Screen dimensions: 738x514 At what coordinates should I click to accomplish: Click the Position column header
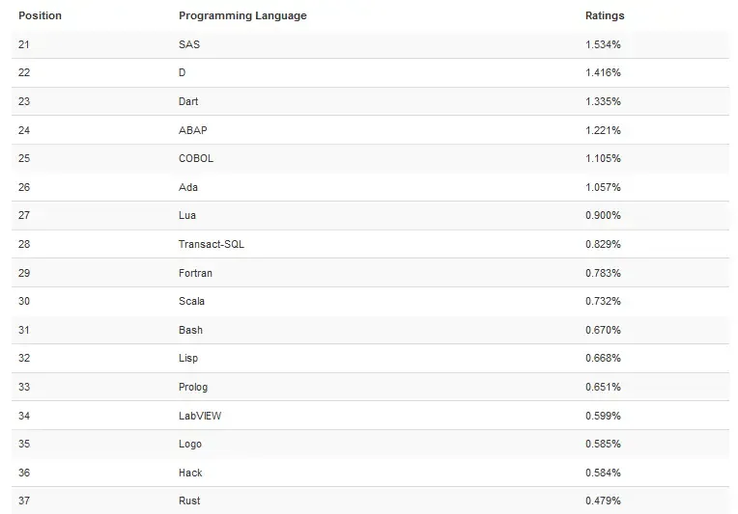[x=40, y=15]
